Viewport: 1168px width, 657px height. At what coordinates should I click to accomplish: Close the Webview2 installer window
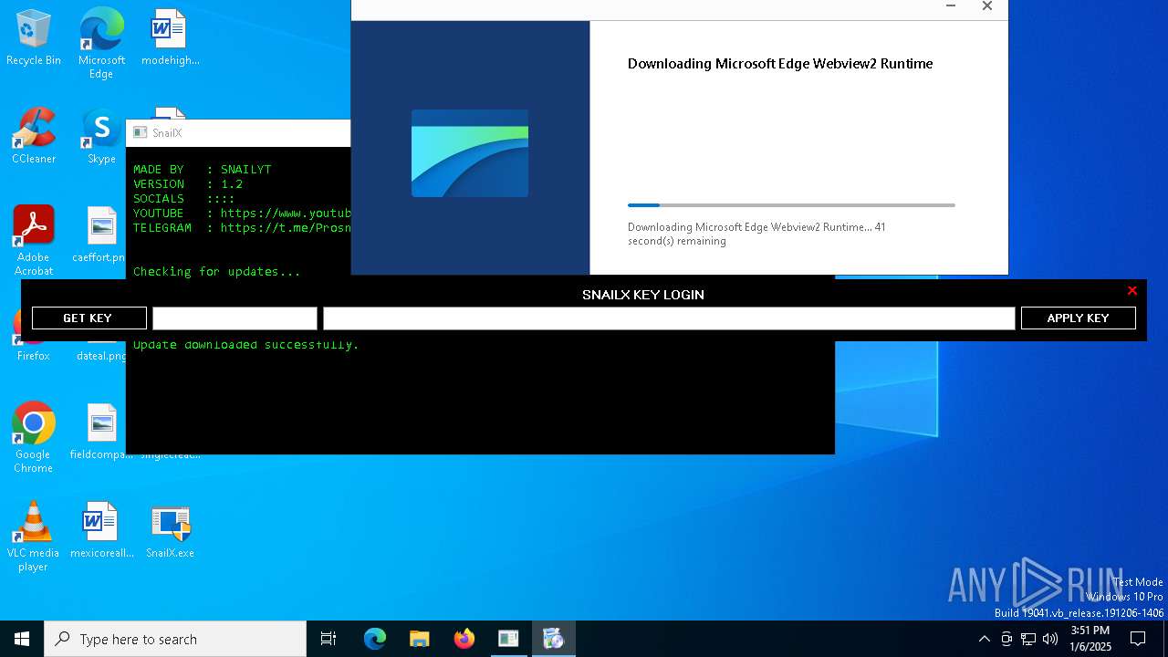pos(987,7)
